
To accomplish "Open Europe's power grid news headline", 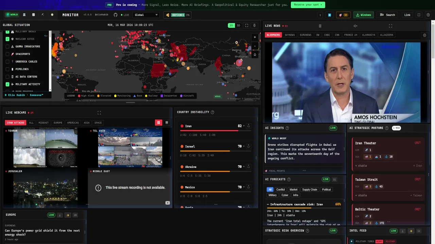I will pyautogui.click(x=42, y=232).
